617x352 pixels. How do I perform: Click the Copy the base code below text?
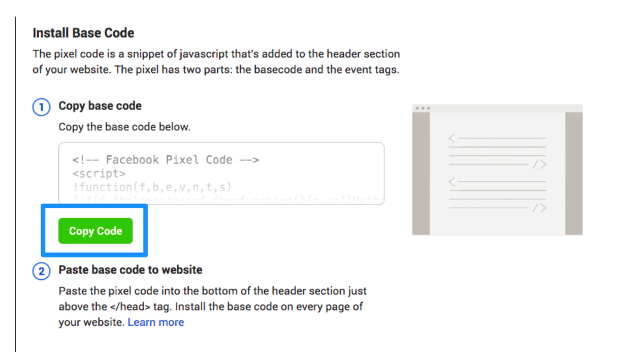tap(124, 127)
